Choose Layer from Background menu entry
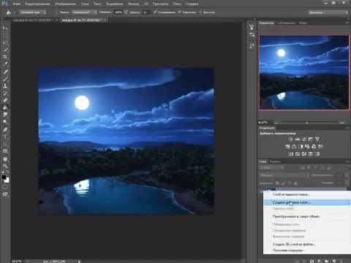 click(291, 194)
